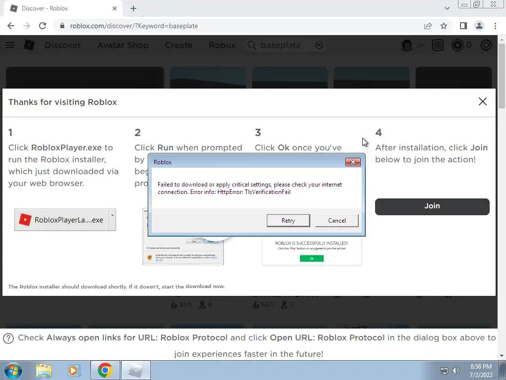506x380 pixels.
Task: Switch to Chrome on the taskbar
Action: click(105, 370)
